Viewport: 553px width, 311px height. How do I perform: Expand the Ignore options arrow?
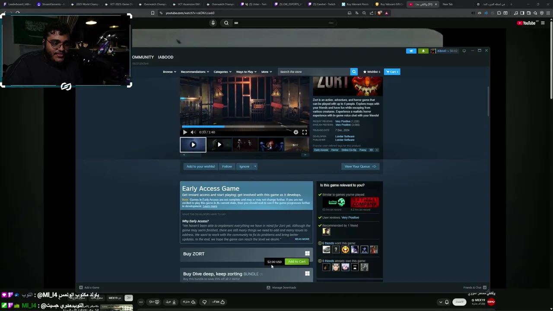coord(255,166)
